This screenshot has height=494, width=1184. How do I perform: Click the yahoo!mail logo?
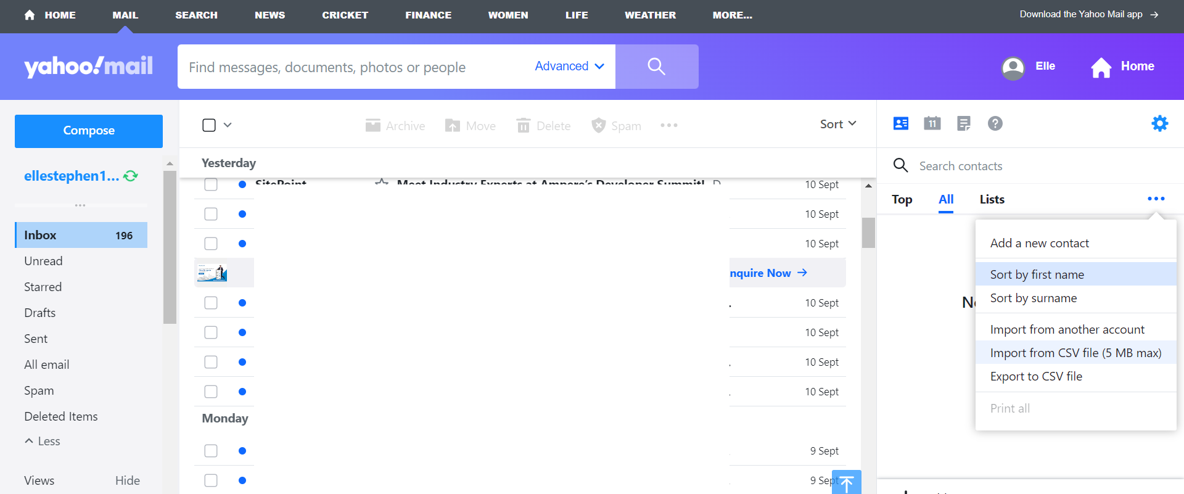pyautogui.click(x=89, y=67)
